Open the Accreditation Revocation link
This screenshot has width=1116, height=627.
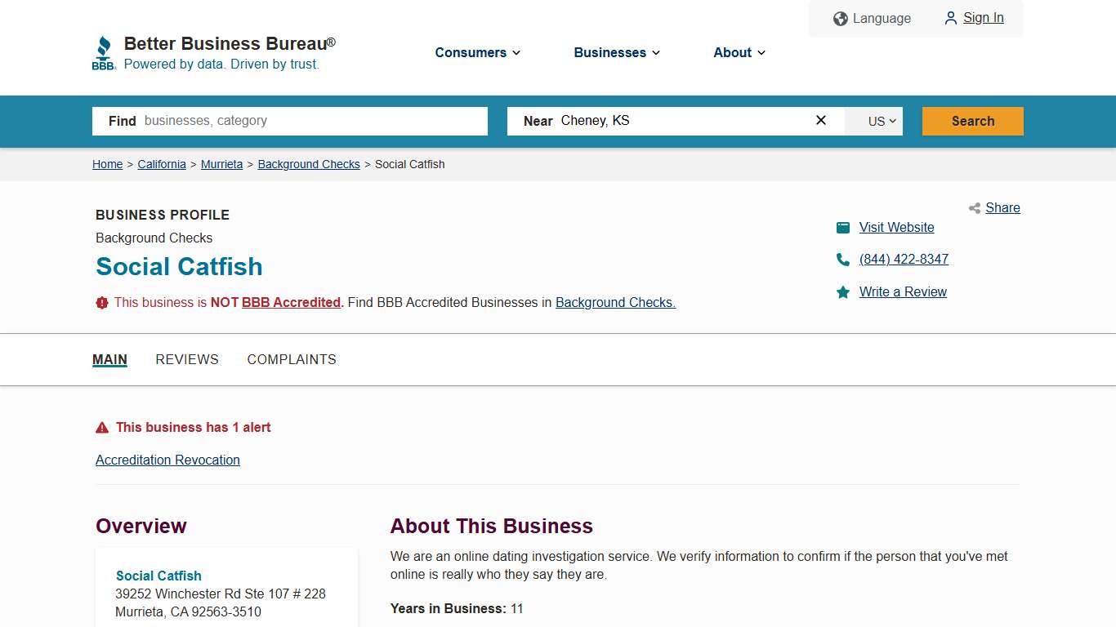167,460
